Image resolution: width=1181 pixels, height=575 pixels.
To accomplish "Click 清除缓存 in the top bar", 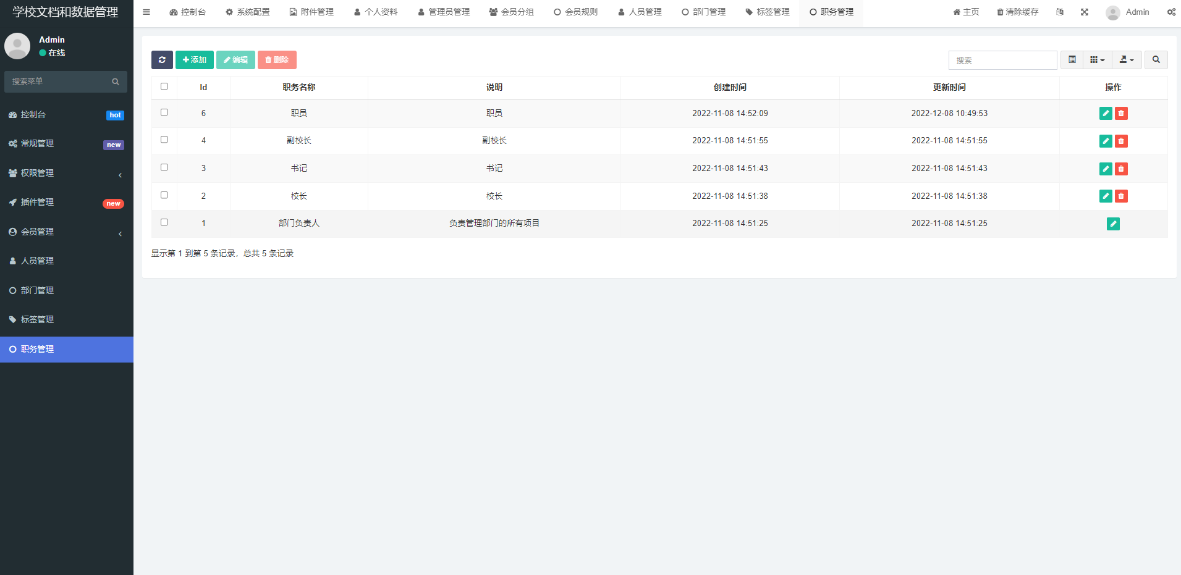I will (1017, 12).
